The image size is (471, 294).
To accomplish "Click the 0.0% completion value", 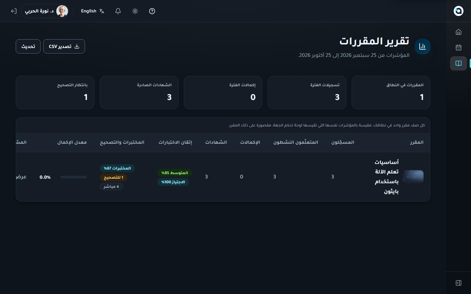I will [x=45, y=177].
